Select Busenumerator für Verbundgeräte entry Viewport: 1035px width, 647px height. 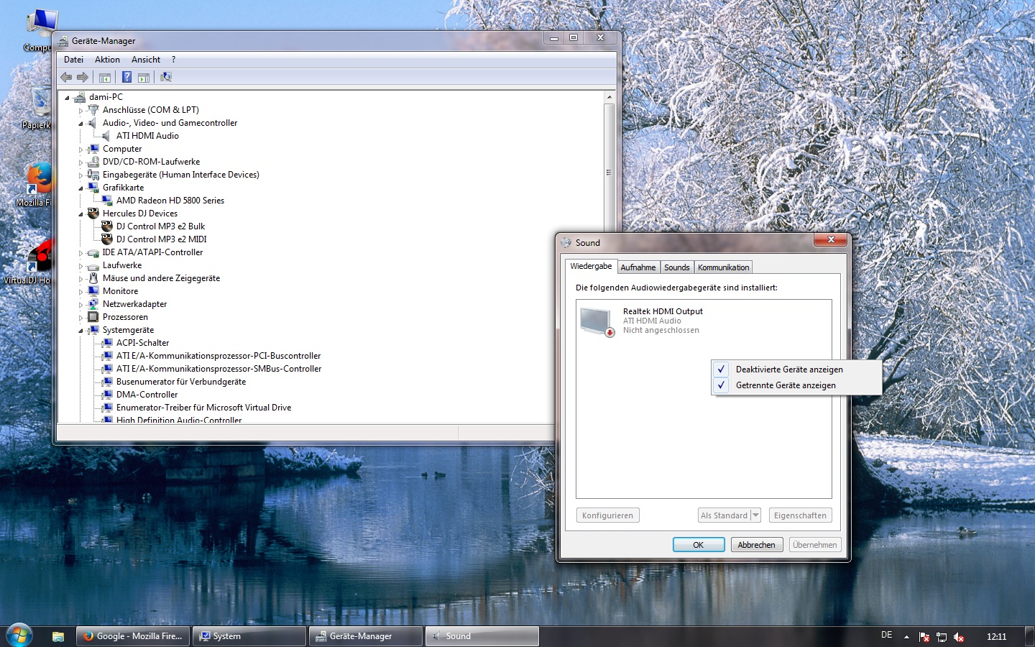181,382
